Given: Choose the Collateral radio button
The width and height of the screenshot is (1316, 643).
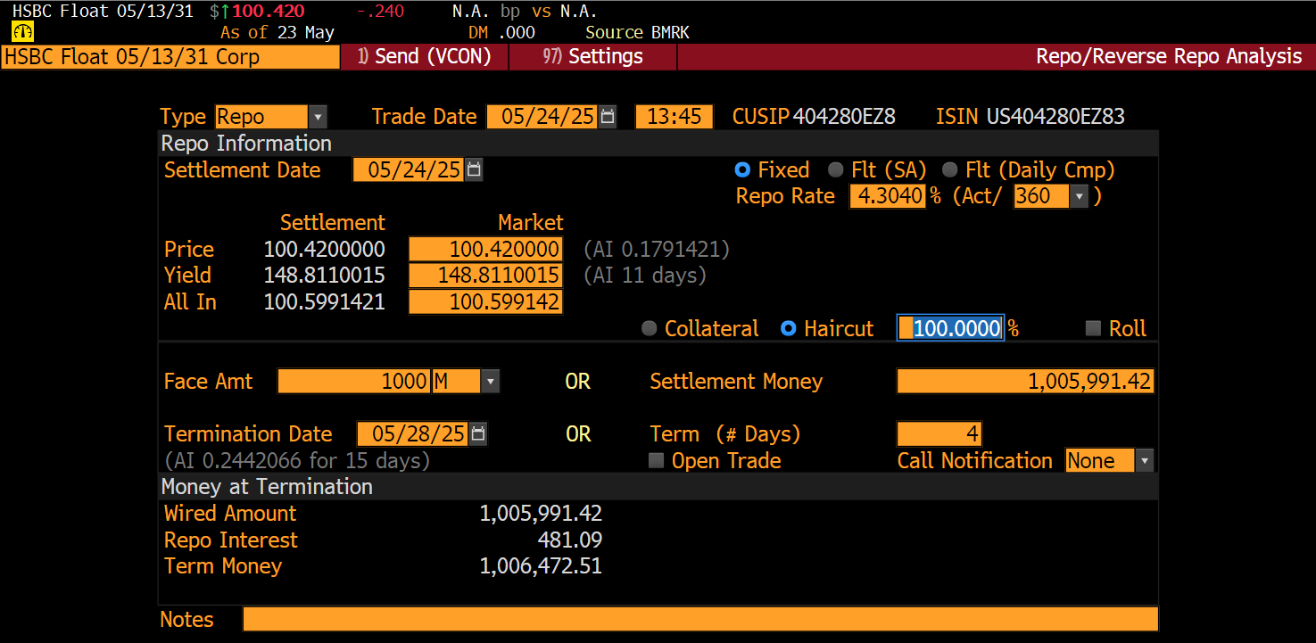Looking at the screenshot, I should click(x=650, y=329).
